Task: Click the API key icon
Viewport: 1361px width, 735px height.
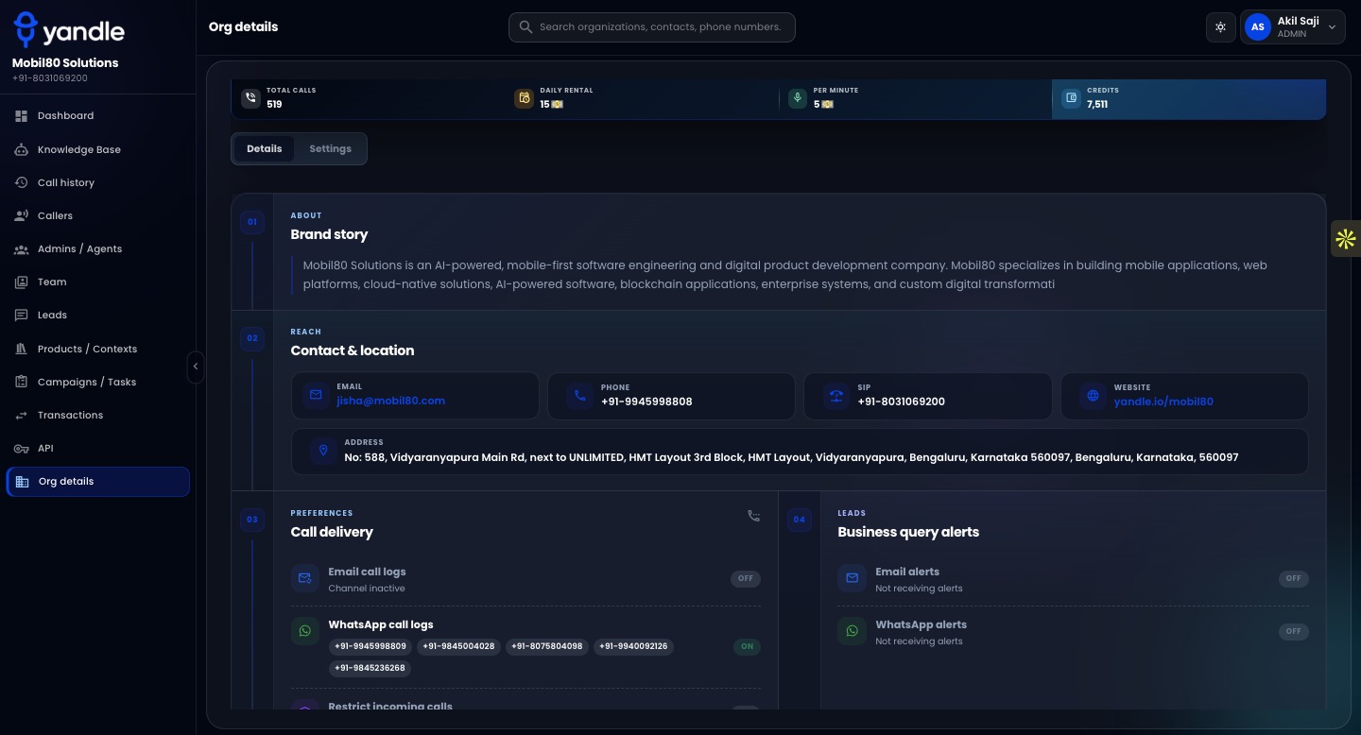Action: tap(21, 448)
